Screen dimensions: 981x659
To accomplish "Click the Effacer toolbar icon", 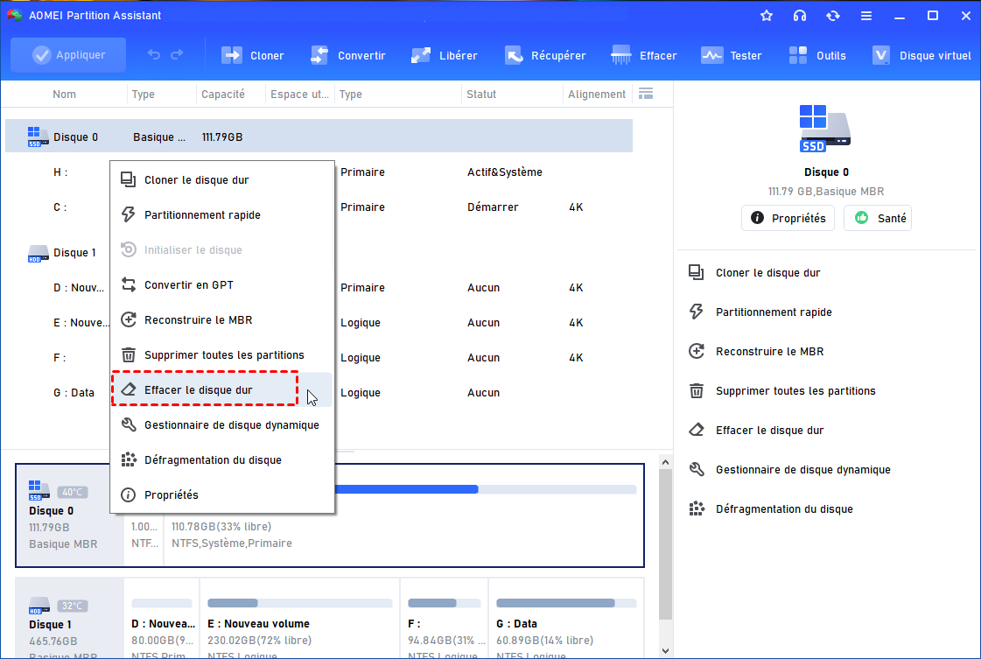I will click(x=622, y=55).
